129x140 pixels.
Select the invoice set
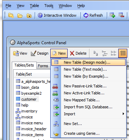(x=27, y=117)
